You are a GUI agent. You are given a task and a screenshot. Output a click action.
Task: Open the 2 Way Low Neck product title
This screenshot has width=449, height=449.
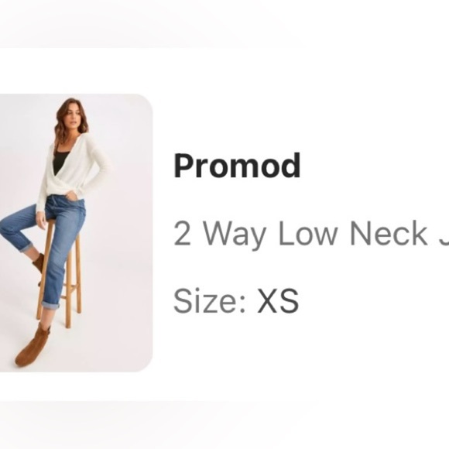(311, 233)
